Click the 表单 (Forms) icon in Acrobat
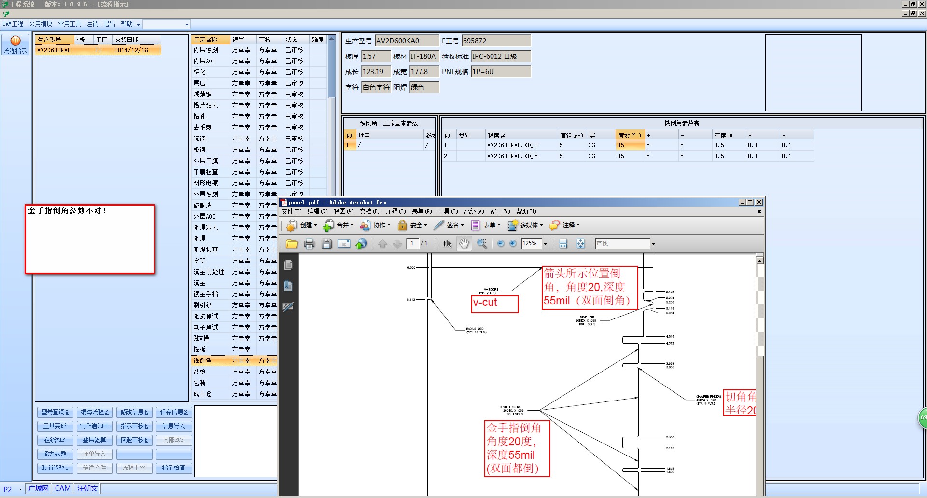The width and height of the screenshot is (927, 498). (476, 225)
